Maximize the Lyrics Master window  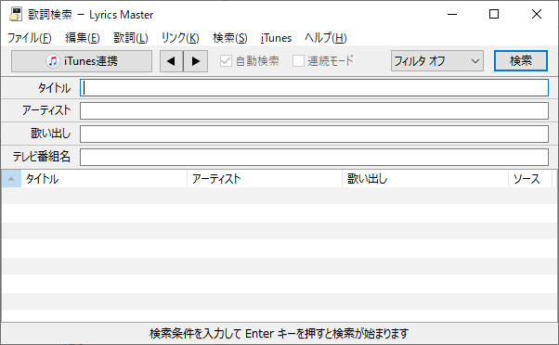coord(494,14)
